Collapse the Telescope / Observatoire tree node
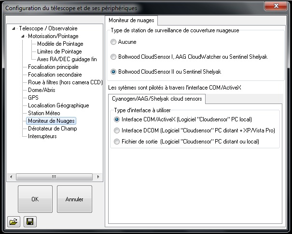 14,28
